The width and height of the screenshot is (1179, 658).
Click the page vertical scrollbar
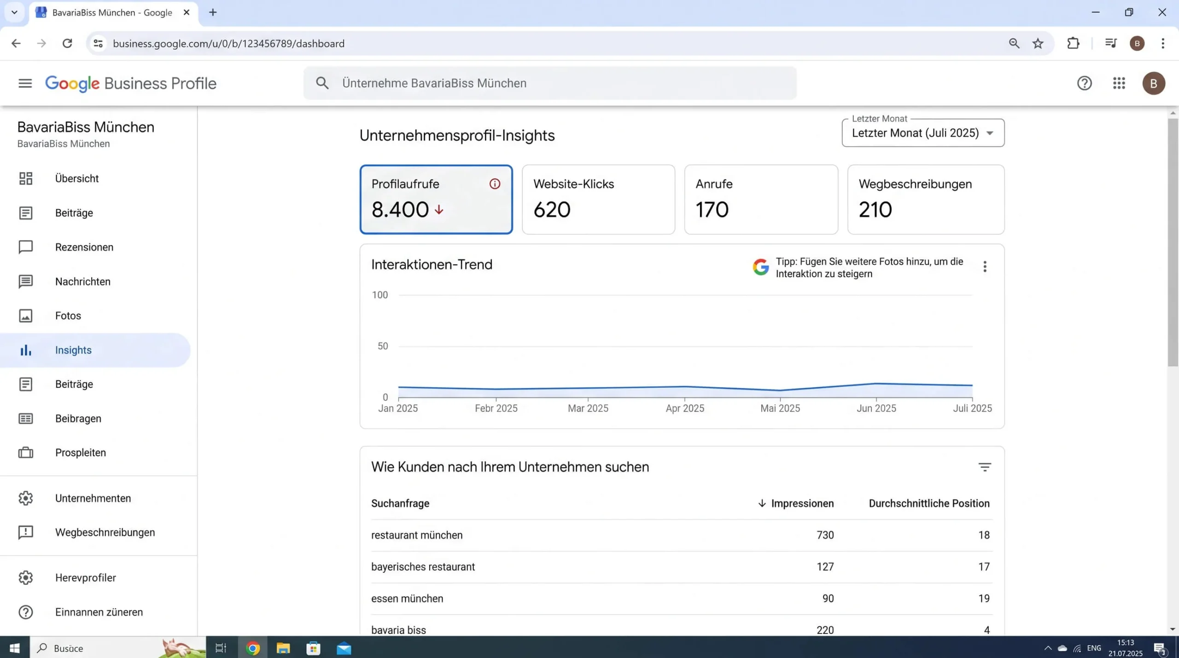pos(1173,243)
